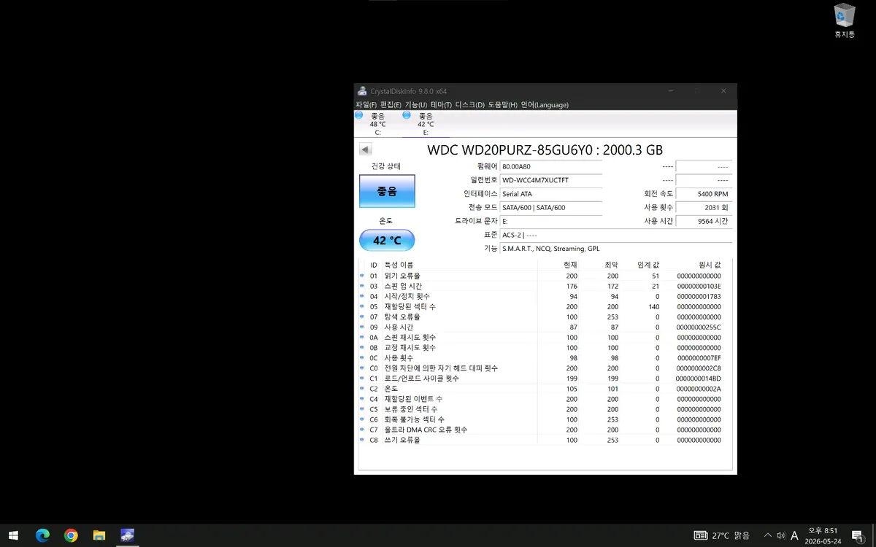Image resolution: width=876 pixels, height=547 pixels.
Task: Open the 언어(Language) menu
Action: click(545, 105)
